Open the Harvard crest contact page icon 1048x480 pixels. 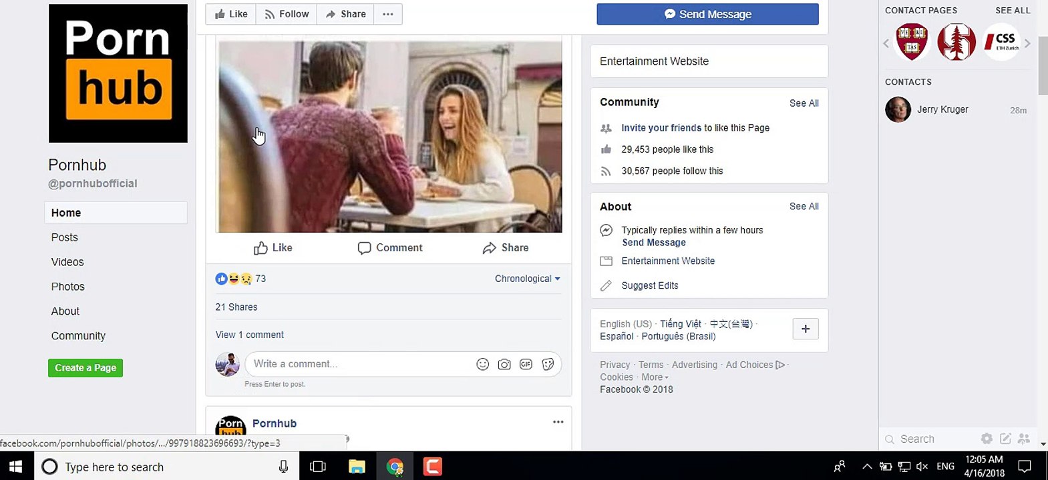pos(912,42)
